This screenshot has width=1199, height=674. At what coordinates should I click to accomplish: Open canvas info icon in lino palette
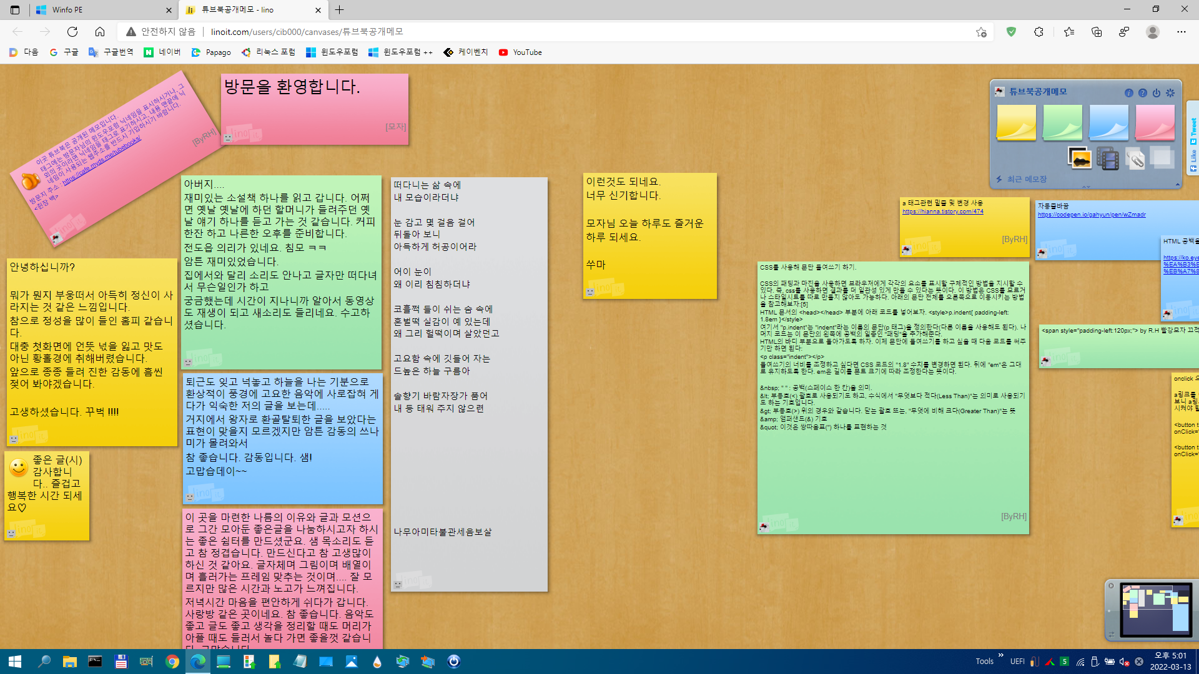[1129, 93]
